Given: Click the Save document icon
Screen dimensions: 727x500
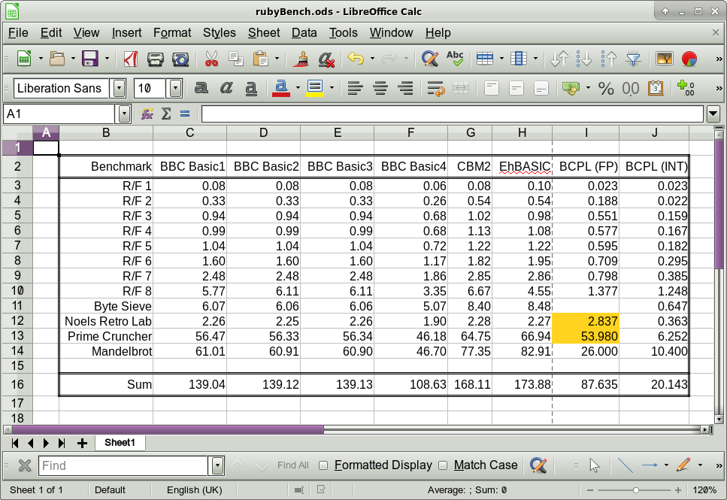Looking at the screenshot, I should [90, 59].
